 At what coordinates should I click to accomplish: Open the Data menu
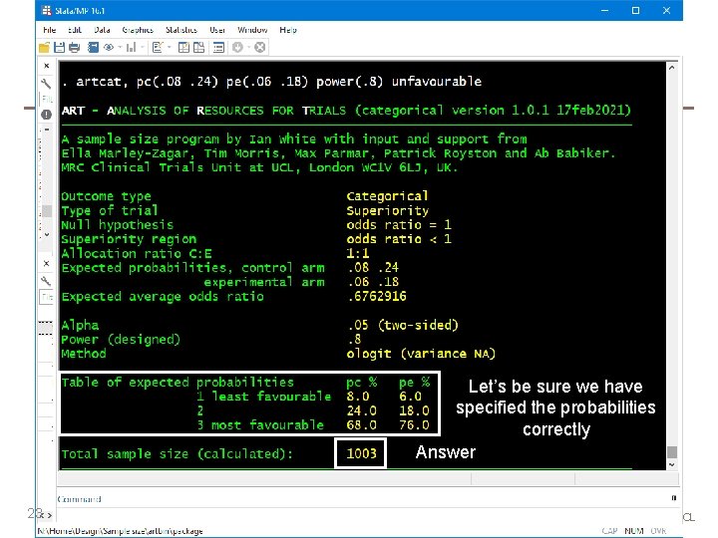pos(102,30)
